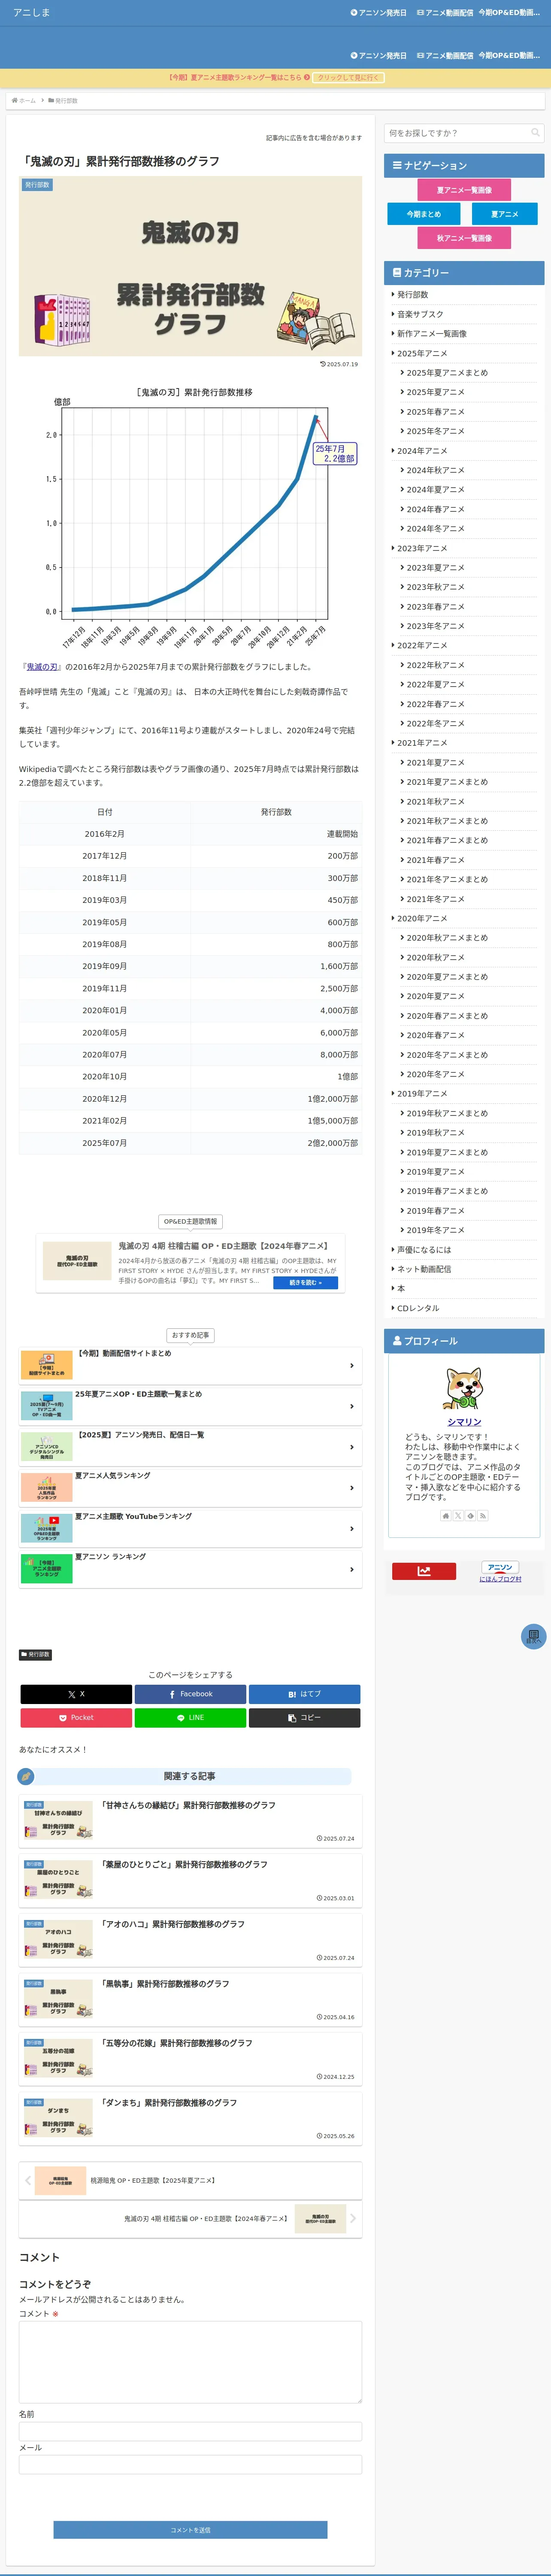Image resolution: width=551 pixels, height=2576 pixels.
Task: Go to ホーム in the breadcrumb
Action: point(27,101)
